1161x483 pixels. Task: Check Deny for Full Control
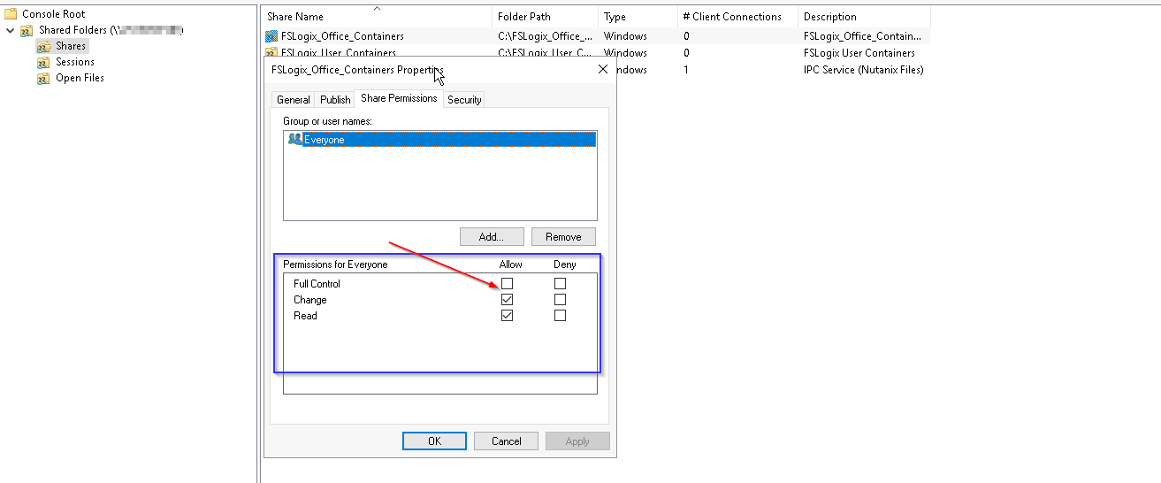[x=560, y=284]
